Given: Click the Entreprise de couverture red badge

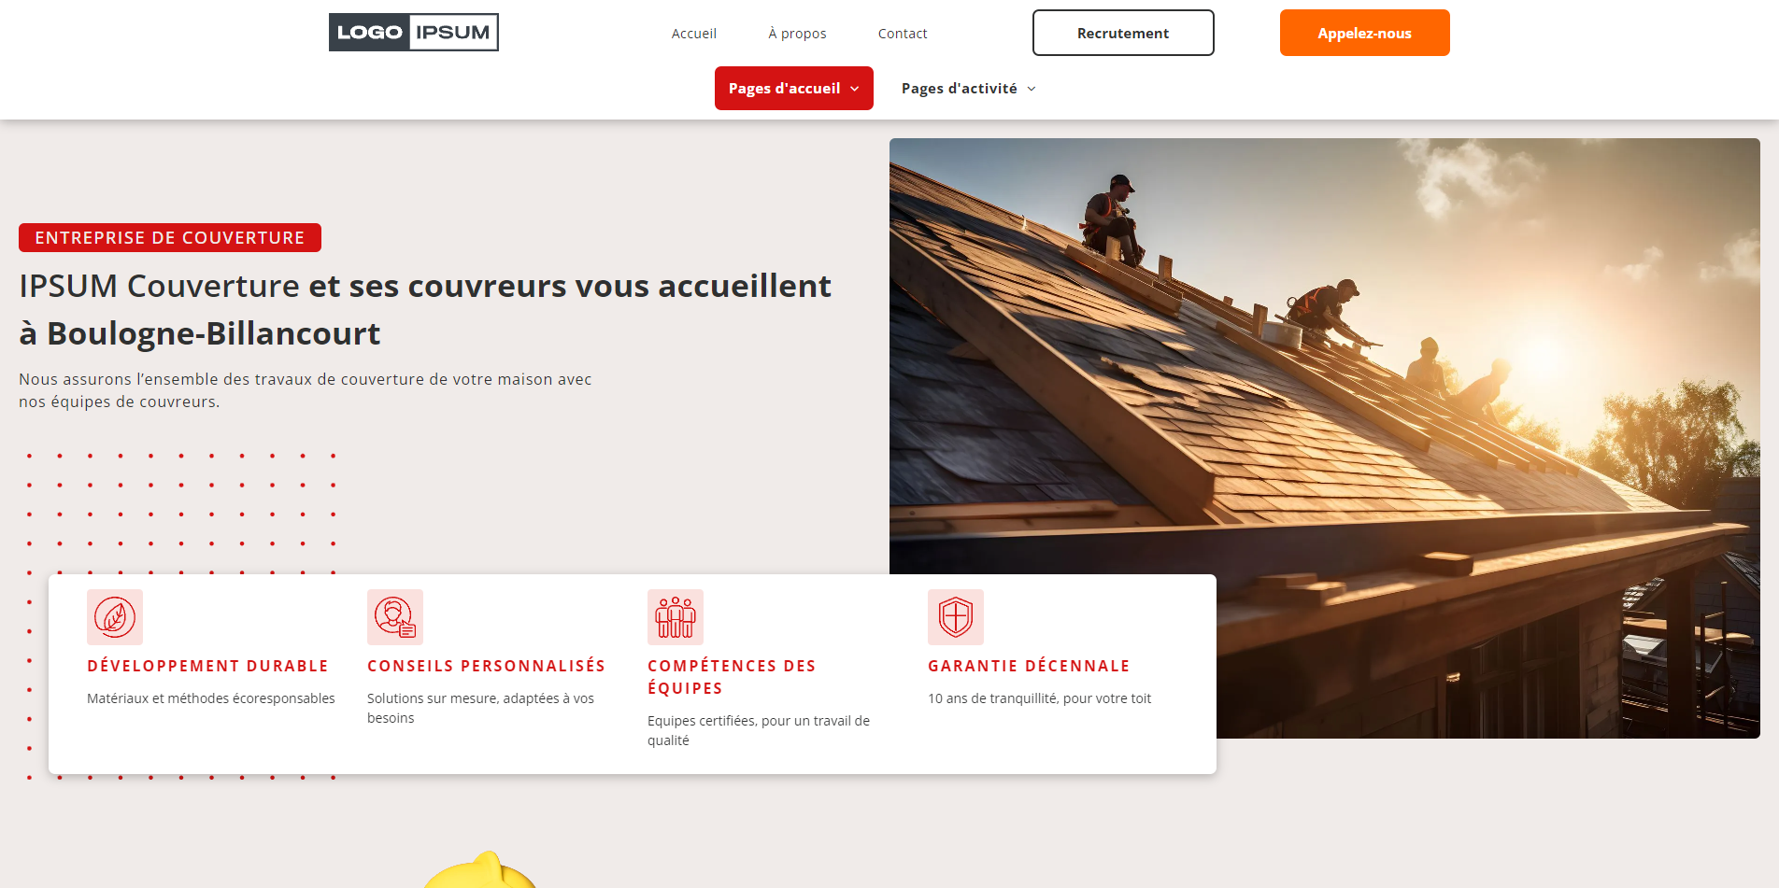Looking at the screenshot, I should click(170, 237).
